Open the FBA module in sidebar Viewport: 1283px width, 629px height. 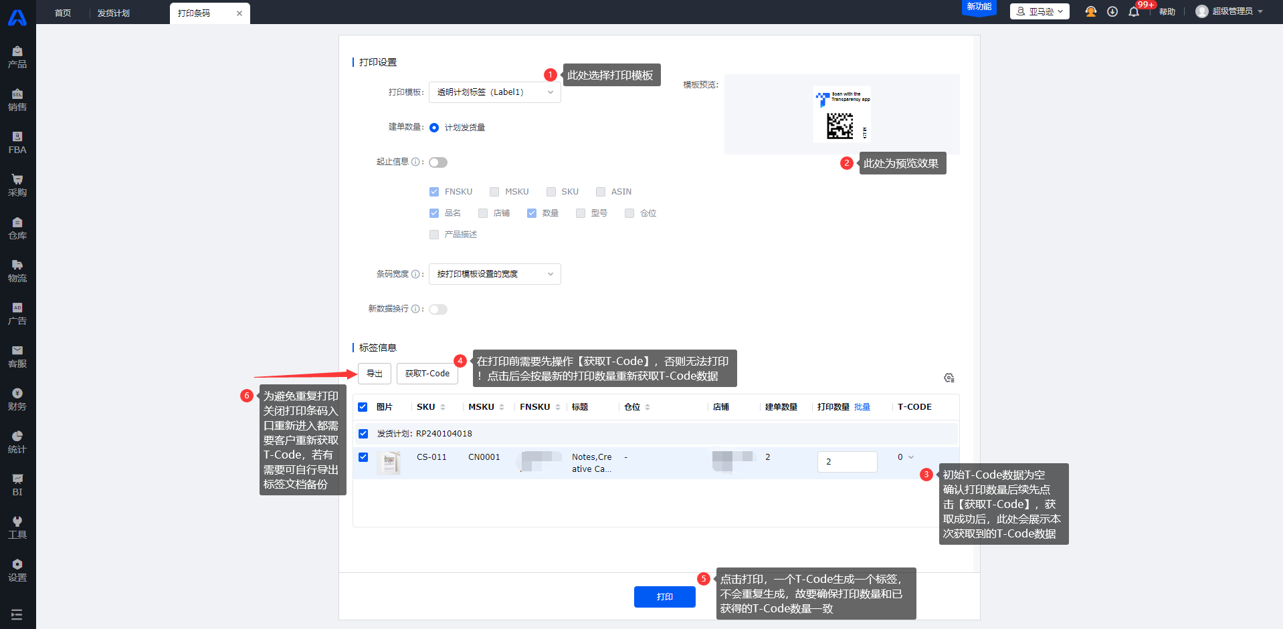coord(17,143)
